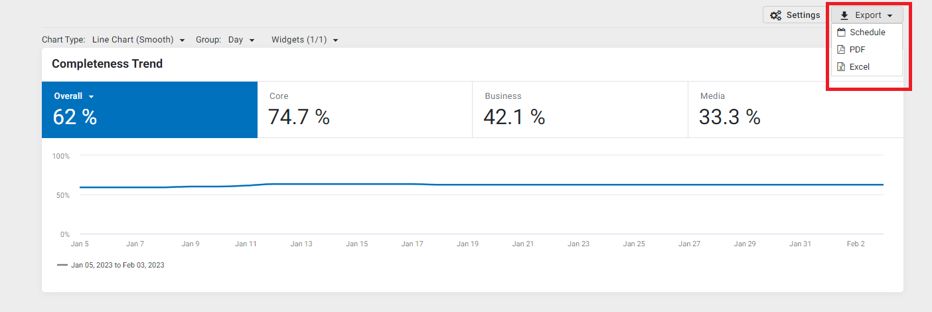The height and width of the screenshot is (312, 932).
Task: Click the blue trend line in the chart
Action: (481, 185)
